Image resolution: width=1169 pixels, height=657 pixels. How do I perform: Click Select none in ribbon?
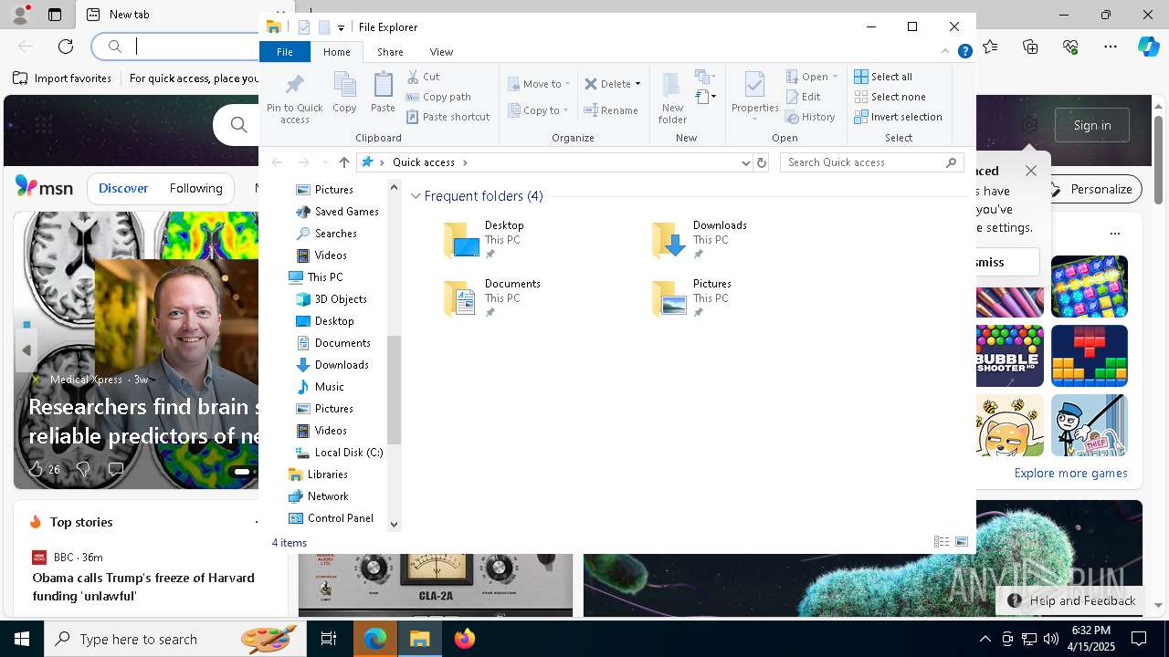(x=890, y=97)
